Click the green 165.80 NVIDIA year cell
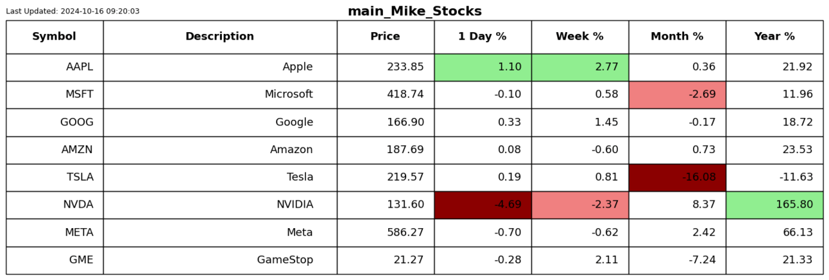This screenshot has width=829, height=280. coord(774,205)
